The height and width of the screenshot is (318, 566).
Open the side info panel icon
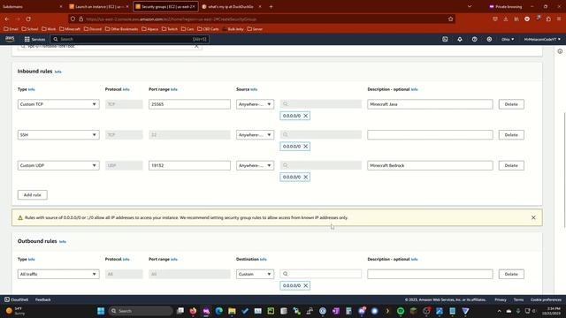[x=560, y=51]
